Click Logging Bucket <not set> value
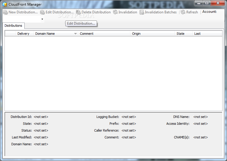The width and height of the screenshot is (227, 161). (x=129, y=117)
